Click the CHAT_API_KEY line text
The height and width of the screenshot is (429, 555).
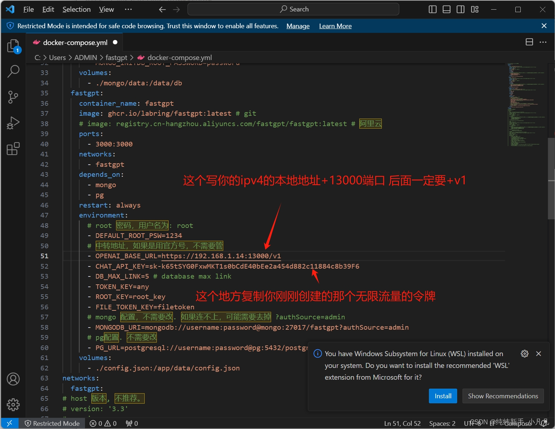pyautogui.click(x=227, y=266)
